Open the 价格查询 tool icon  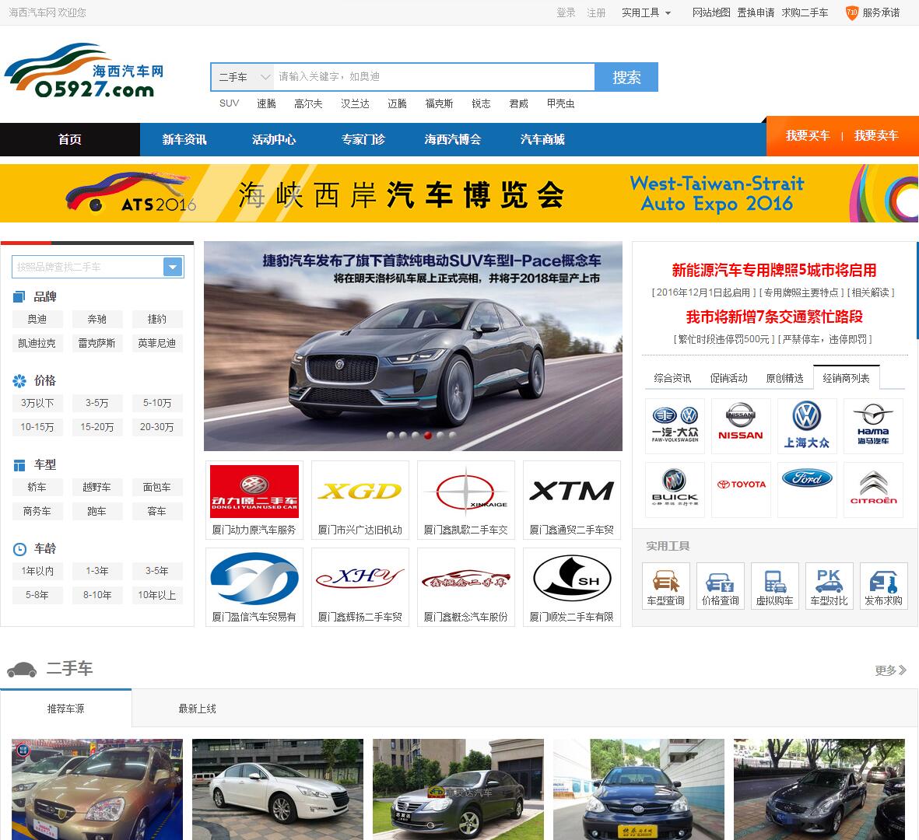click(x=721, y=586)
